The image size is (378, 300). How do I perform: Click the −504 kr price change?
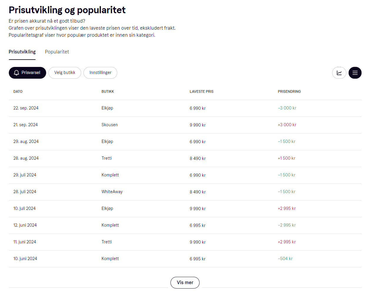[x=285, y=259]
